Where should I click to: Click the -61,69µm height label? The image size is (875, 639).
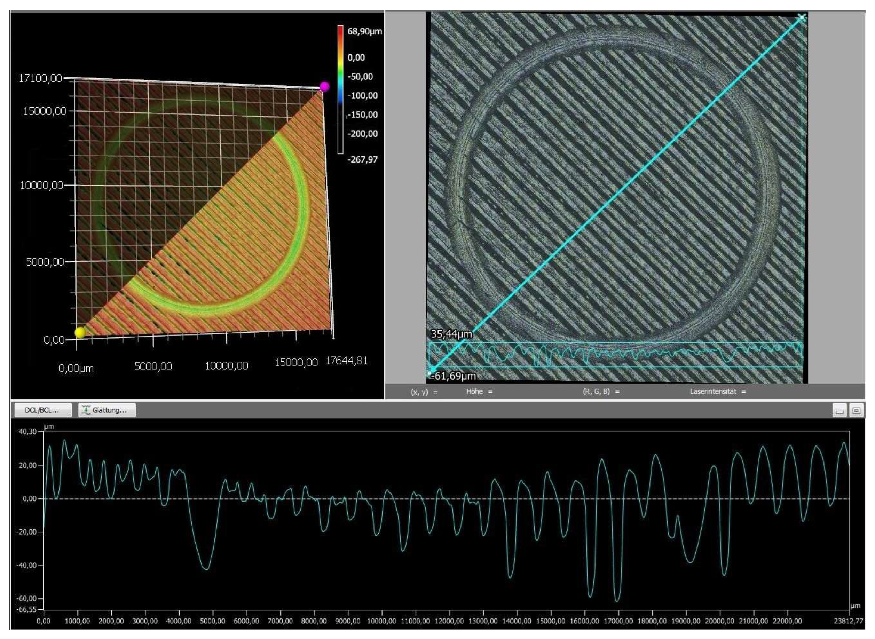pos(453,376)
